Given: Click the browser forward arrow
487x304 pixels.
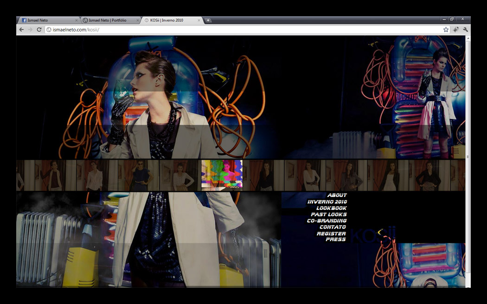Looking at the screenshot, I should (x=30, y=30).
